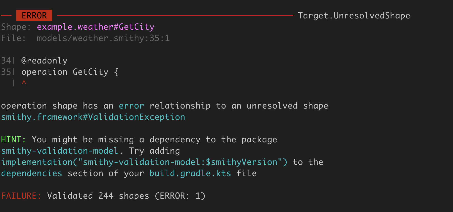Click the green HINT: label
Viewport: 453px width, 212px height.
tap(14, 140)
